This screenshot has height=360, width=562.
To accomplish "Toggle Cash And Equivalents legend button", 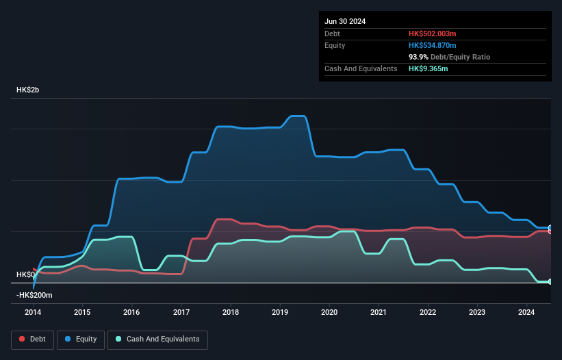I will click(x=157, y=339).
